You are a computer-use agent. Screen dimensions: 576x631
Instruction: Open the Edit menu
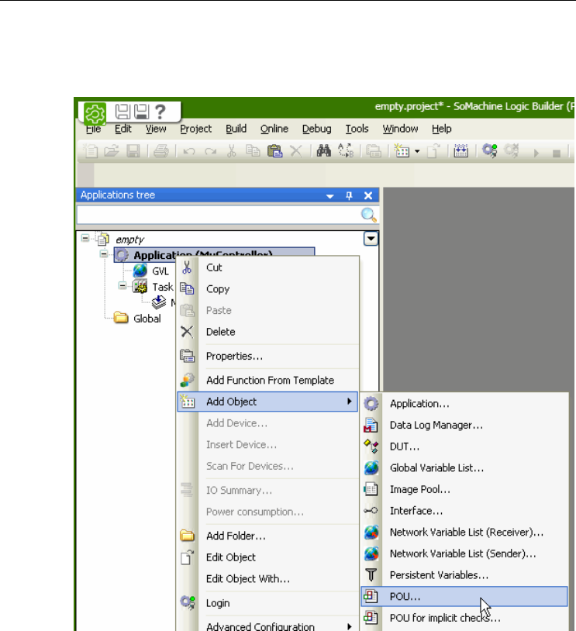pyautogui.click(x=122, y=129)
